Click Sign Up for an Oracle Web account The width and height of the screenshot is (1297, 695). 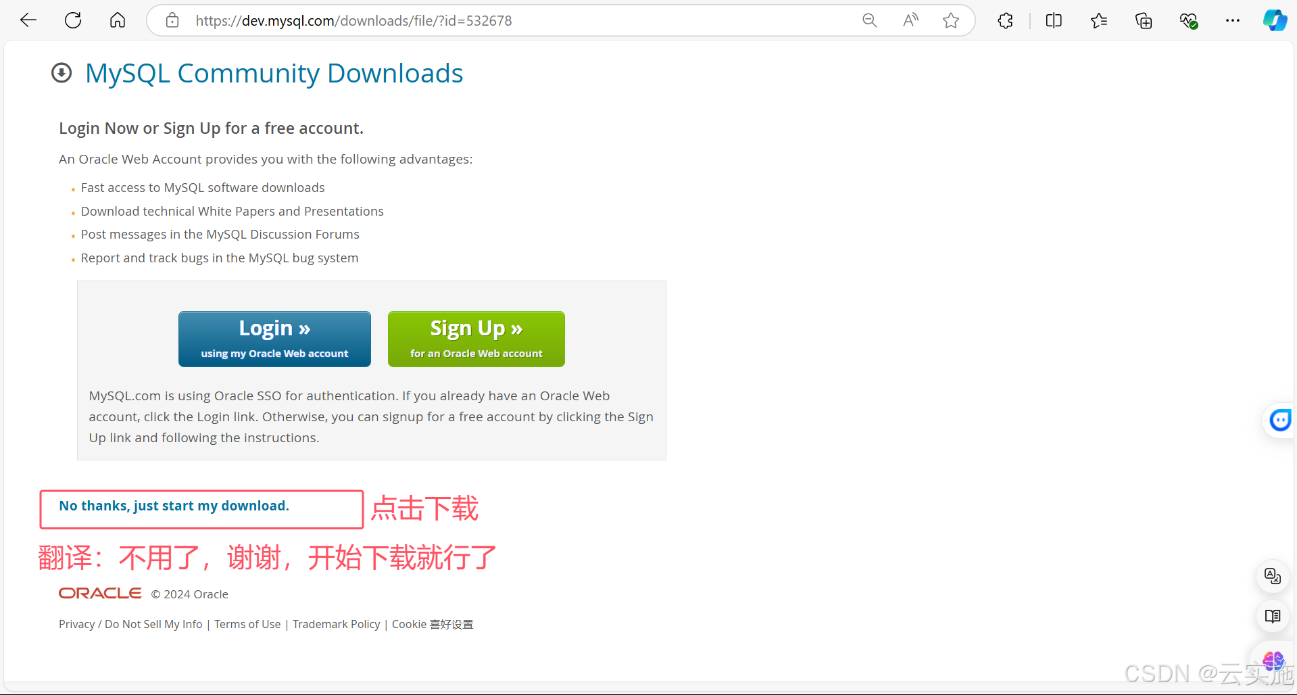pos(476,339)
